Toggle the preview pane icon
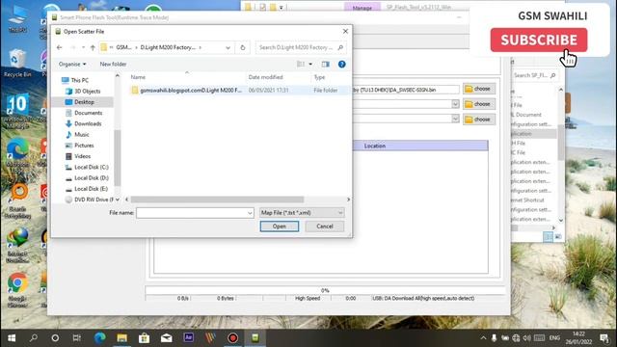617x347 pixels. click(325, 65)
